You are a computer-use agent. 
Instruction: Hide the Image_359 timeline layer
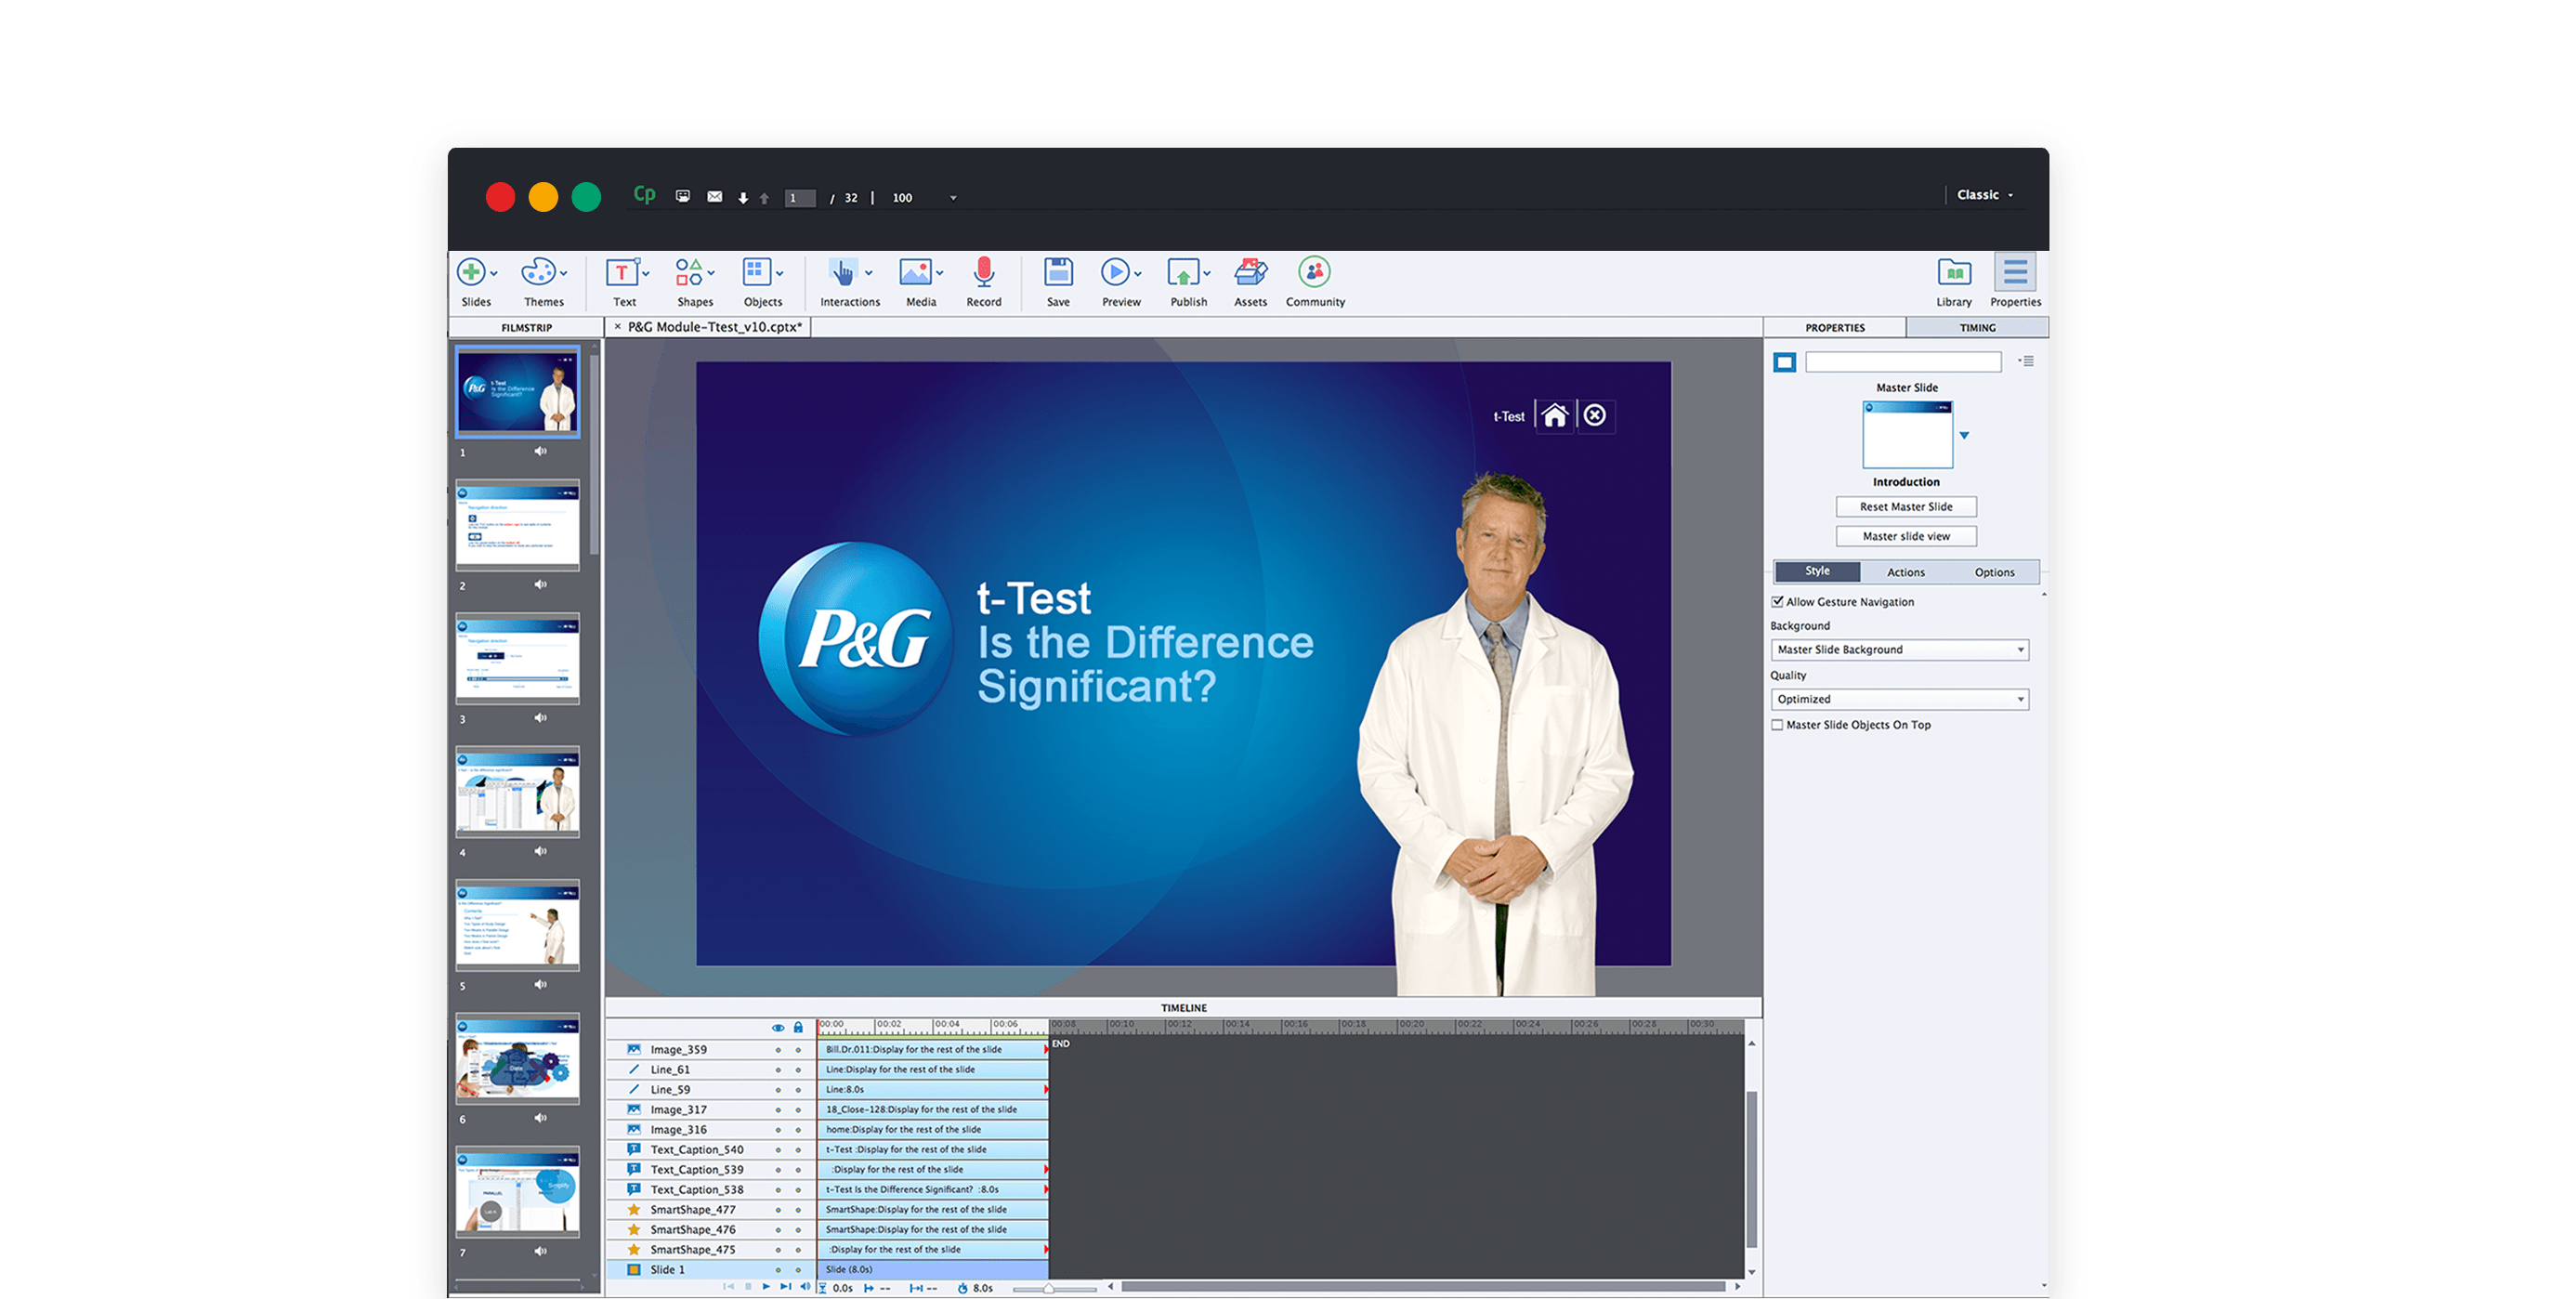(780, 1049)
